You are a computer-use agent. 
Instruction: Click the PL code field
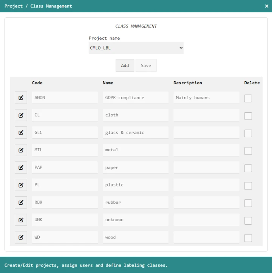point(65,185)
